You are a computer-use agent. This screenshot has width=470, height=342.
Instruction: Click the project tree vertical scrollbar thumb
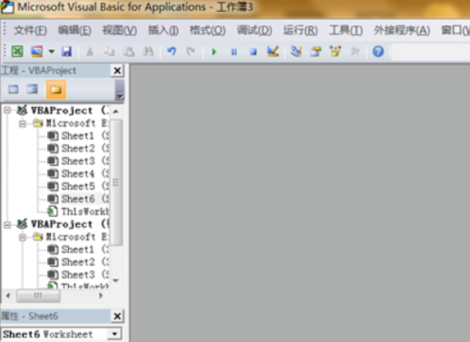116,182
